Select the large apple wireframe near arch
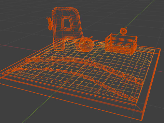This screenshot has height=123, width=164. [86, 44]
